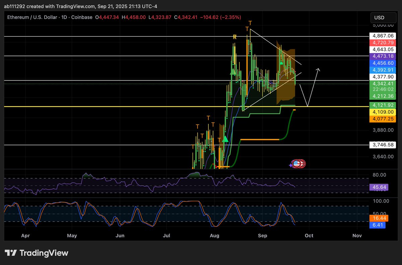Toggle the Stochastic 16.44 value label
Screen dimensions: 402x265
pyautogui.click(x=379, y=218)
